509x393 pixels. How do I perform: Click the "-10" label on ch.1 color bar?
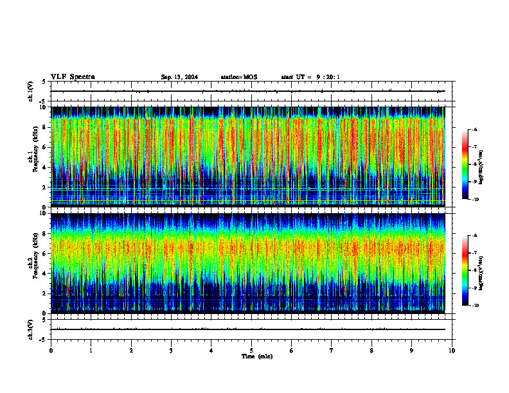tap(475, 200)
